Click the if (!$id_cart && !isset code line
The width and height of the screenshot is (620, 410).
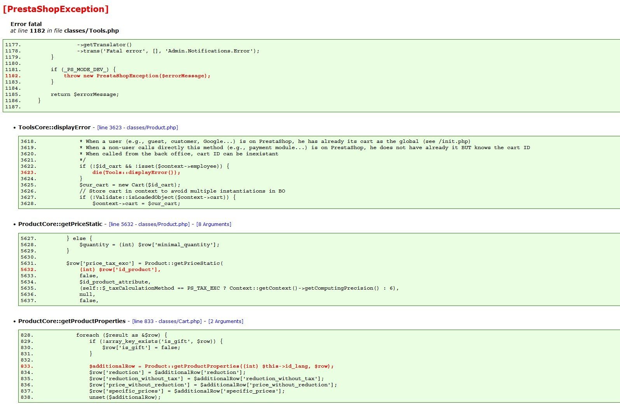pyautogui.click(x=155, y=166)
